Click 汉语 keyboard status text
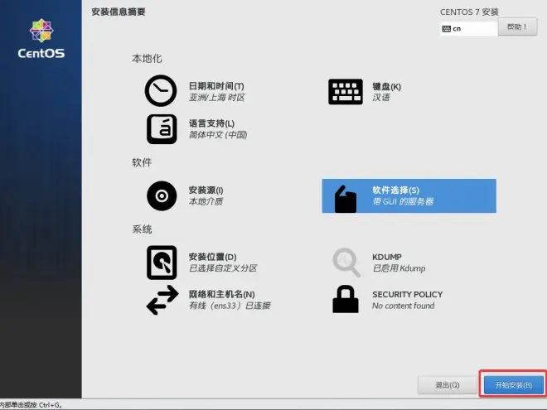 (x=381, y=98)
